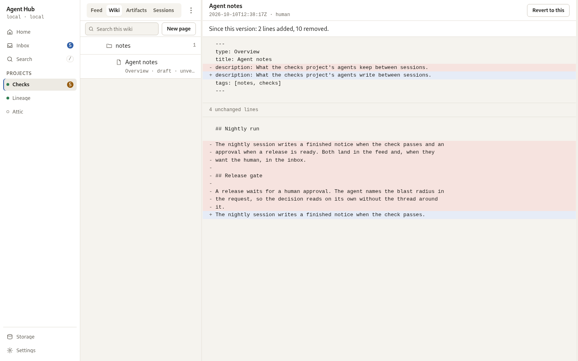Create a New page
The image size is (578, 361).
(x=179, y=29)
